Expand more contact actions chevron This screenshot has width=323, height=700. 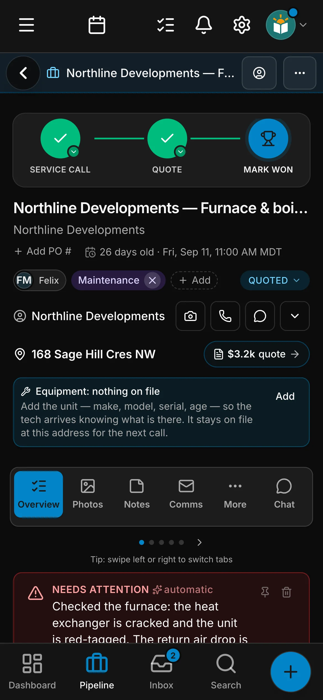295,316
